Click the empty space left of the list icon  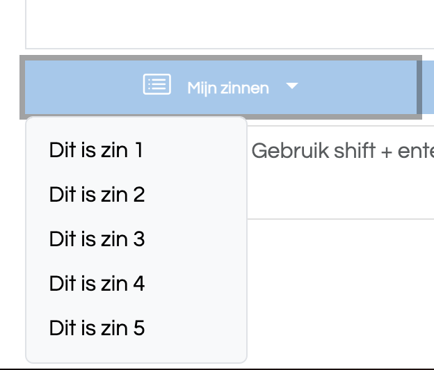coord(83,87)
